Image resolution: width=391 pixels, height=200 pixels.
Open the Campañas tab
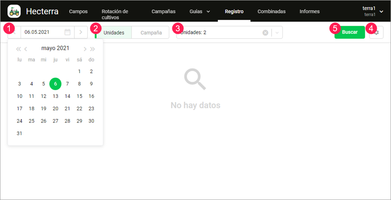(164, 12)
